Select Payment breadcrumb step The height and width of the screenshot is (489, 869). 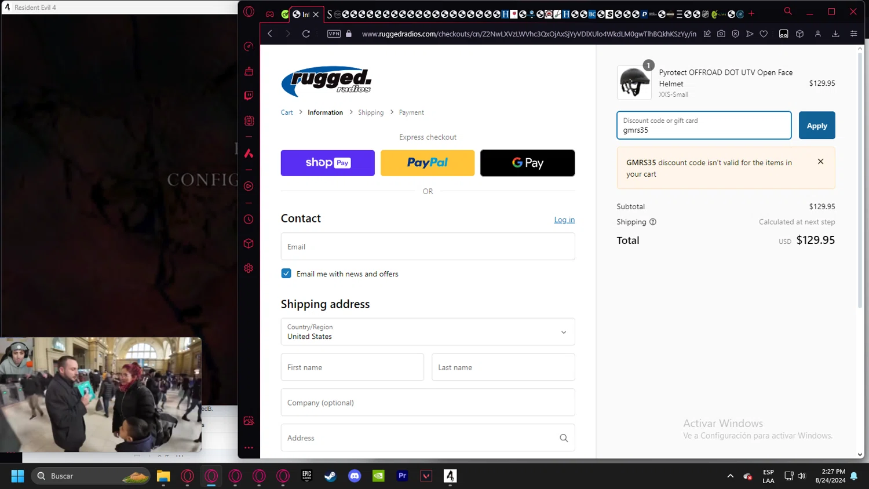(411, 112)
